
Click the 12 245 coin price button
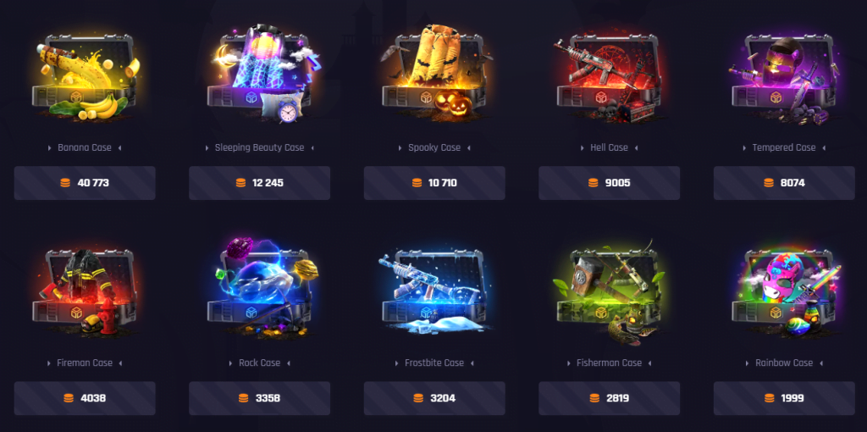[259, 183]
